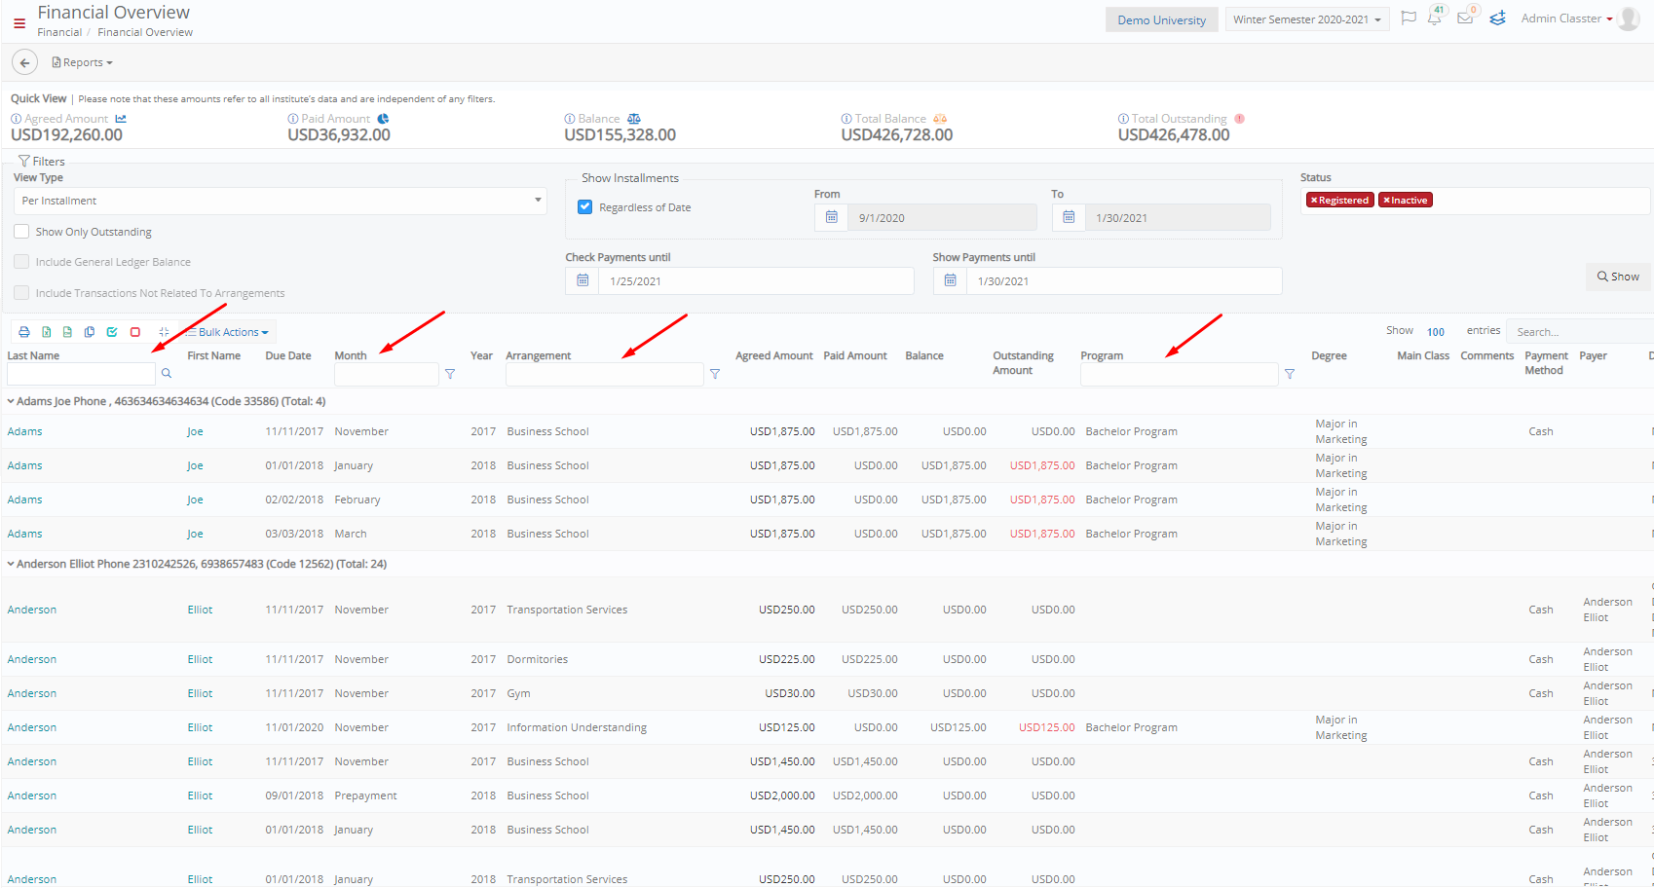Sort by Year column header
1654x888 pixels.
point(481,355)
